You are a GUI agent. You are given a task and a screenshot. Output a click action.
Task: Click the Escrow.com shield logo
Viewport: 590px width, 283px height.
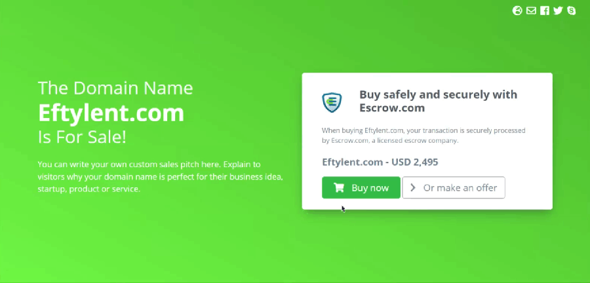pyautogui.click(x=332, y=102)
